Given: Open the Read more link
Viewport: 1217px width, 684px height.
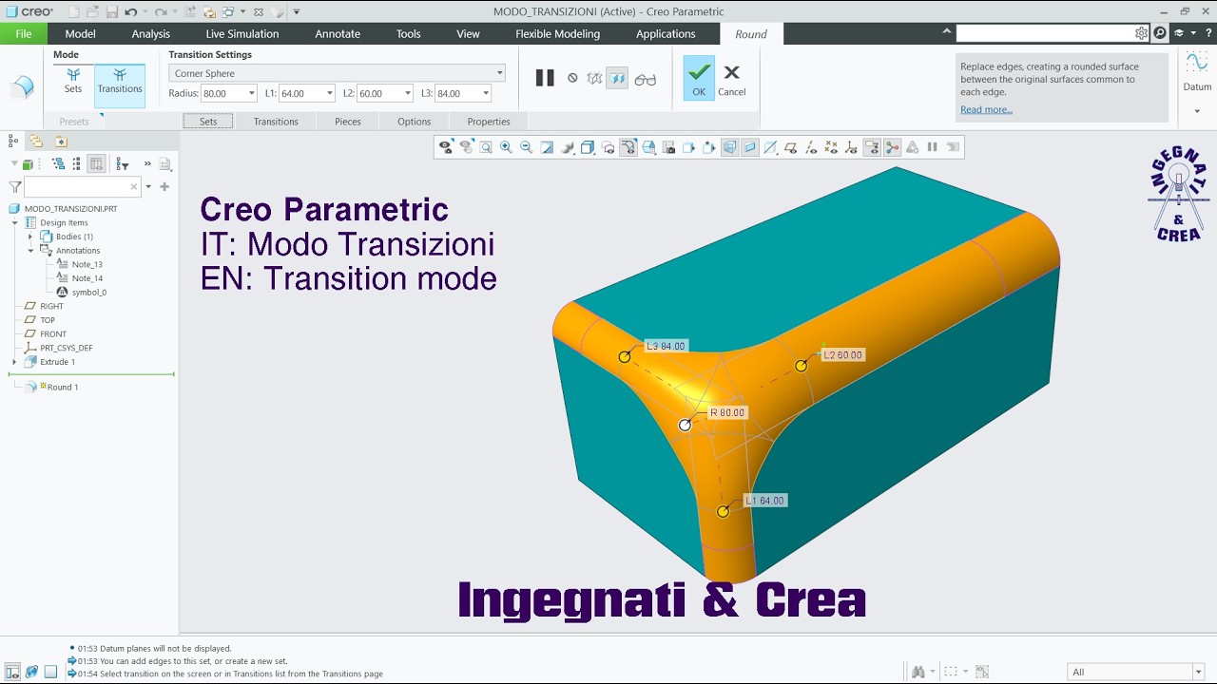Looking at the screenshot, I should (x=986, y=109).
